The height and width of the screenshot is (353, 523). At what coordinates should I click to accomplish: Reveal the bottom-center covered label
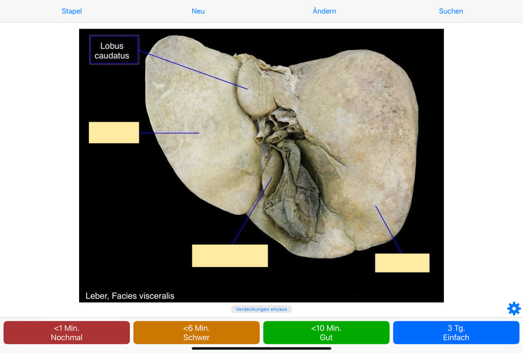230,255
